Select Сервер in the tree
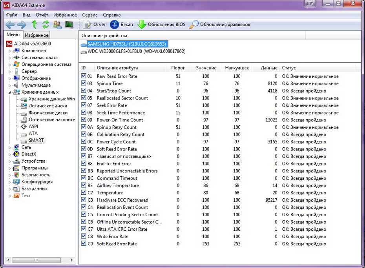Screen dimensions: 365x268 pos(29,71)
